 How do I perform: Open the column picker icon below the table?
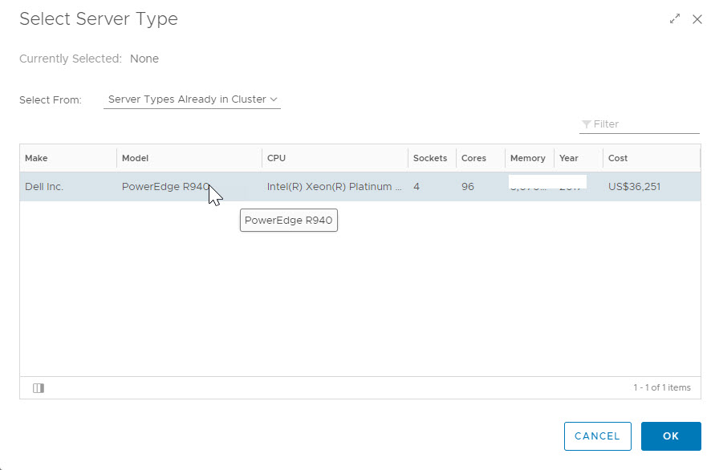[x=39, y=388]
